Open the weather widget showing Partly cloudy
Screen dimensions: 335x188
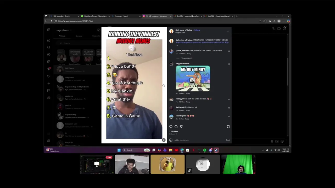[53, 150]
